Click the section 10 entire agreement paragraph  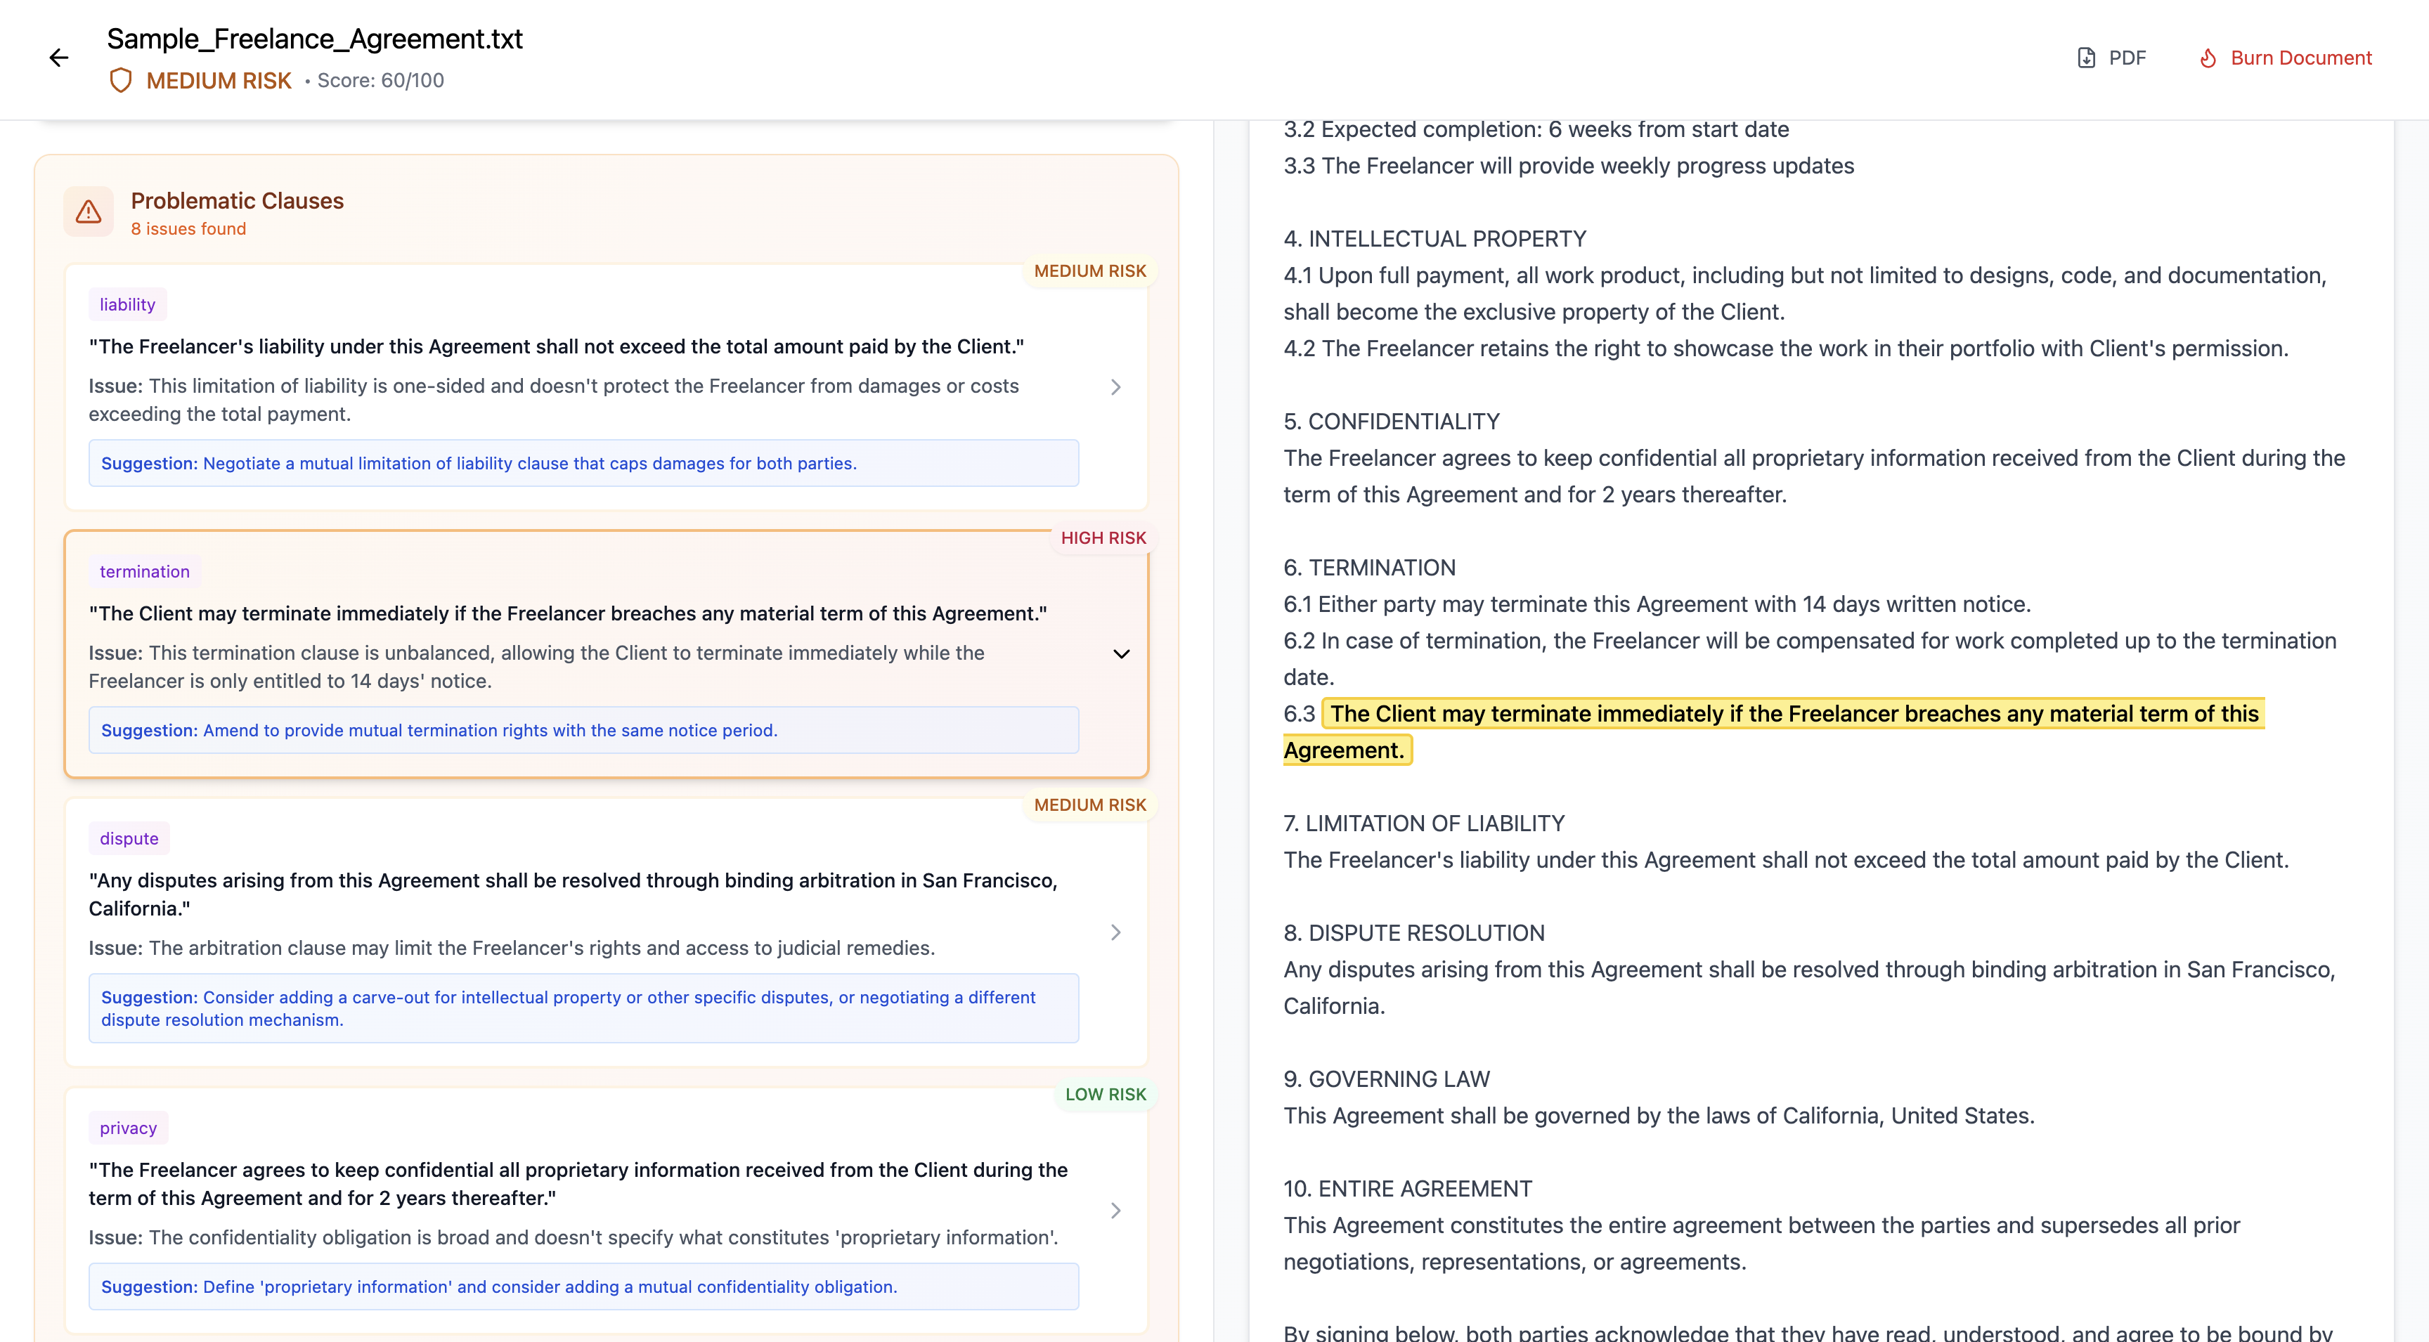click(1761, 1243)
